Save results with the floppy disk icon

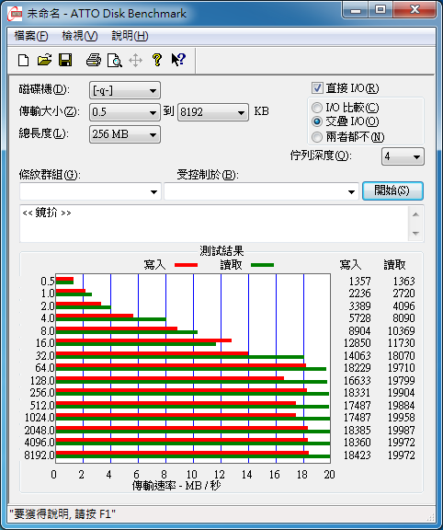pos(65,60)
